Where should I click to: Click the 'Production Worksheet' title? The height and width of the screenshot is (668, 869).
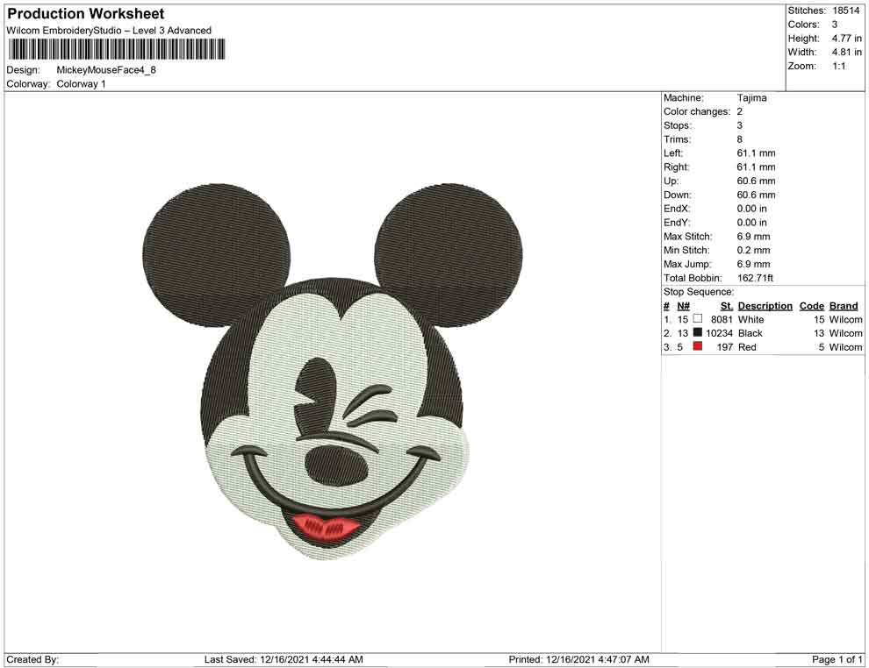pyautogui.click(x=86, y=14)
